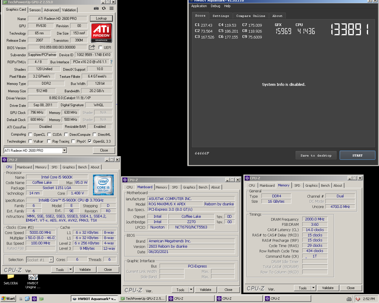Screen dimensions: 379x303
Task: Click the CPU-Z quick launch icon
Action: pyautogui.click(x=34, y=299)
